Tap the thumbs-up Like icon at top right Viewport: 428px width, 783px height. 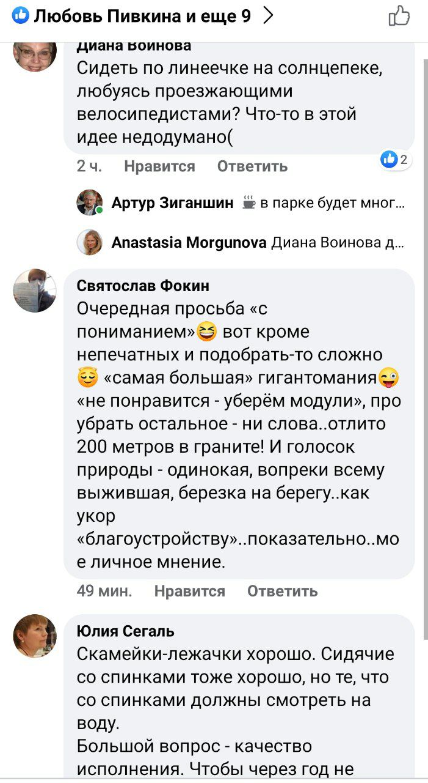399,17
